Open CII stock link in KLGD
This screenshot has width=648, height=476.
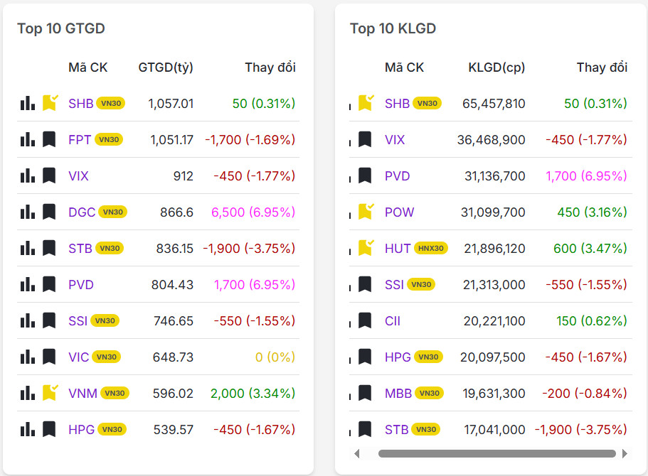click(x=393, y=321)
